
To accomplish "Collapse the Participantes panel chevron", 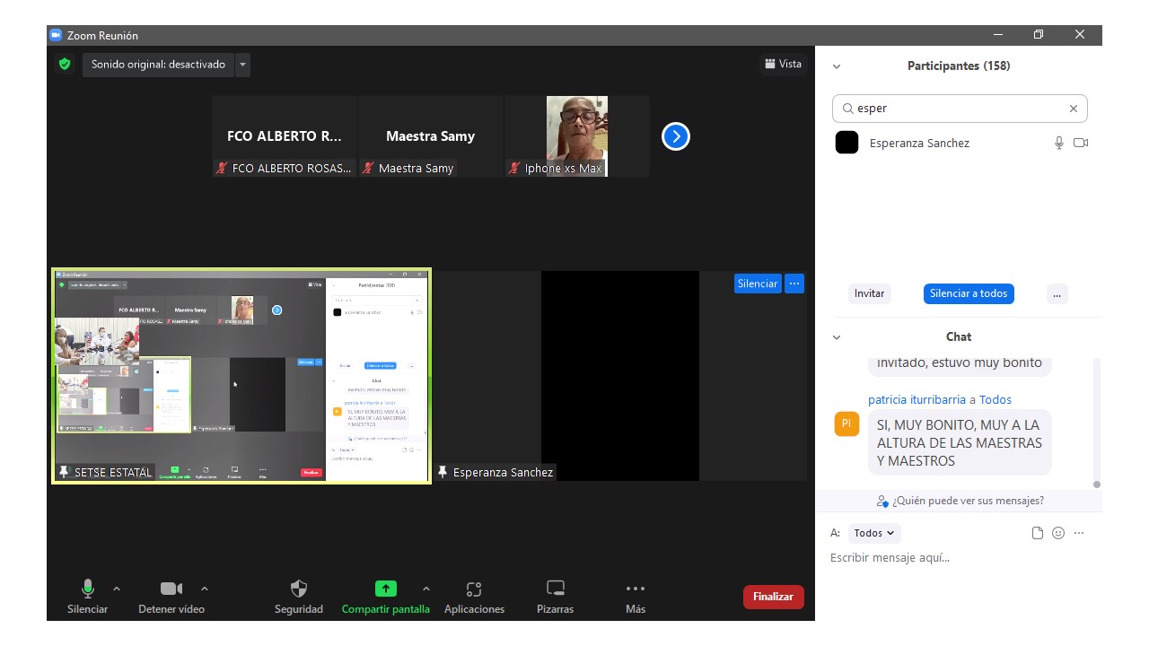I will (837, 66).
